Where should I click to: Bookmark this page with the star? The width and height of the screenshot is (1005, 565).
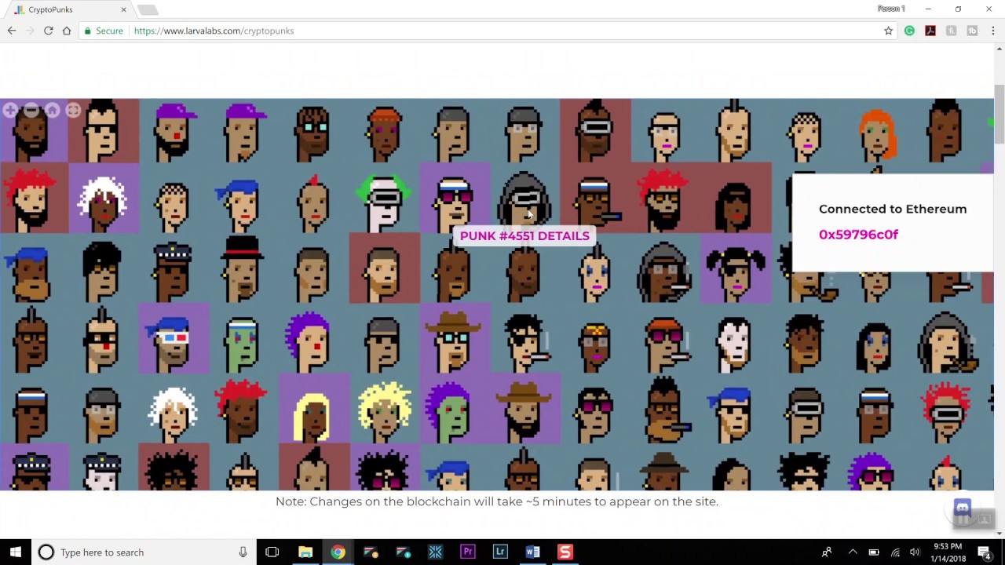pos(888,31)
